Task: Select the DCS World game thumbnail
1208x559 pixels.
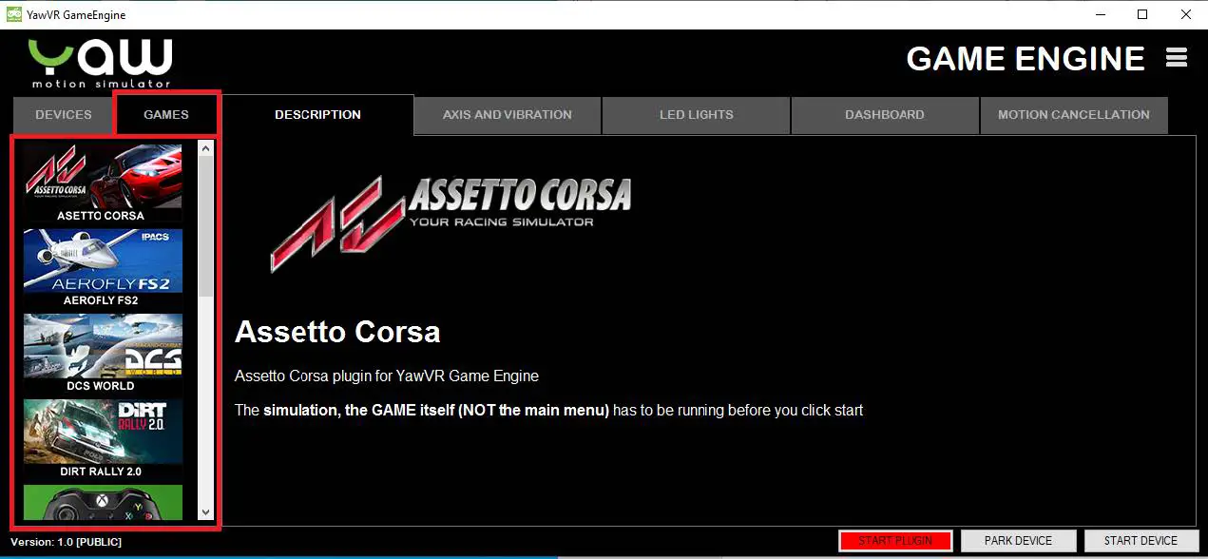Action: (x=103, y=346)
